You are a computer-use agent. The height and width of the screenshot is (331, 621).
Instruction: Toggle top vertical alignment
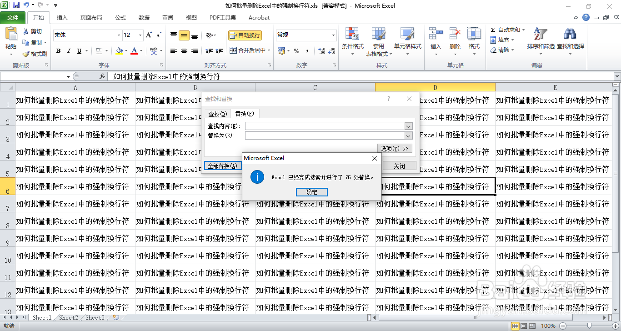point(174,35)
